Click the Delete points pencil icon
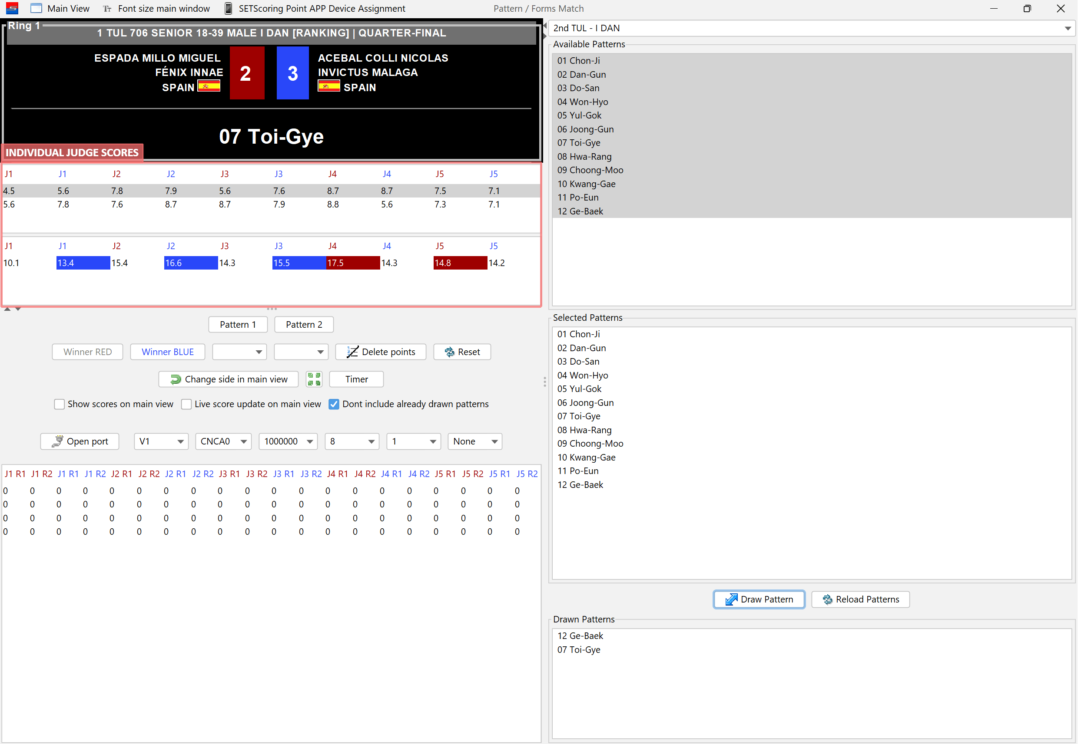The width and height of the screenshot is (1078, 744). click(352, 352)
